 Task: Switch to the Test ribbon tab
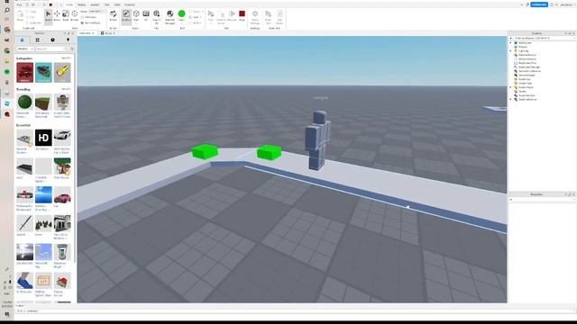[x=106, y=4]
